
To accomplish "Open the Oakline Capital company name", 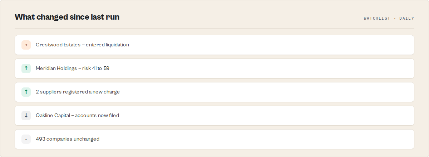I will pyautogui.click(x=53, y=116).
